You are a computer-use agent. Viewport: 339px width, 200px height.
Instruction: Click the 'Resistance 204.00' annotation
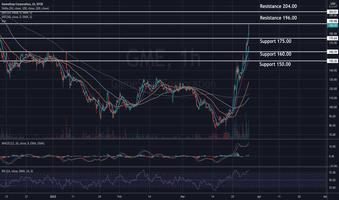[x=278, y=6]
